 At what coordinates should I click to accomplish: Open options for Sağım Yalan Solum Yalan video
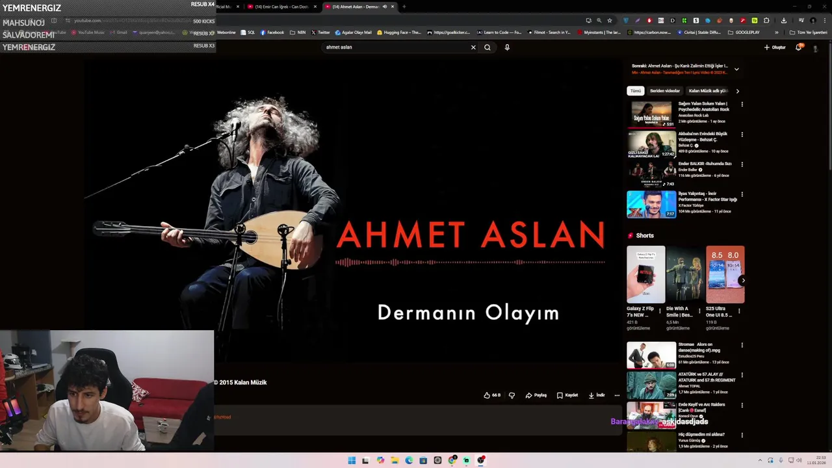742,104
